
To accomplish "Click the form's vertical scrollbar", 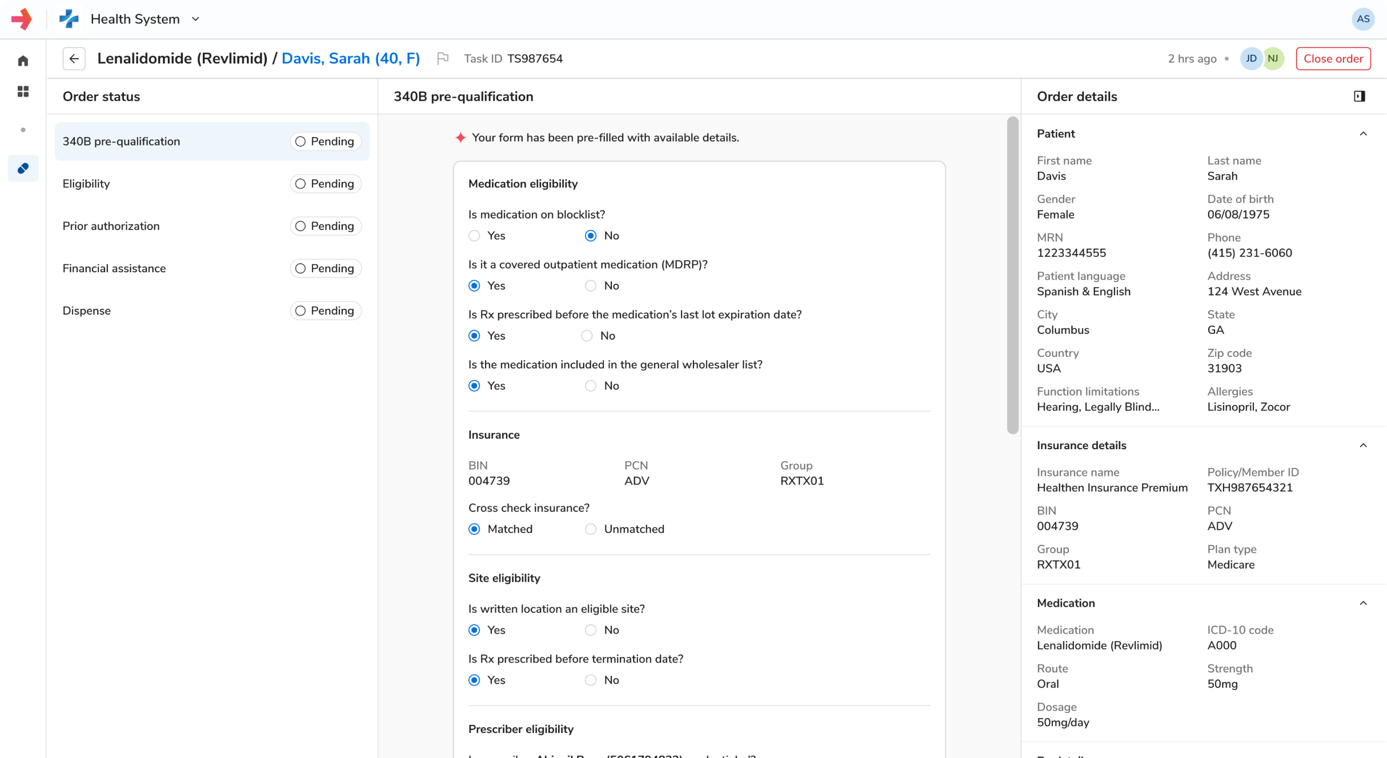I will pyautogui.click(x=1013, y=274).
